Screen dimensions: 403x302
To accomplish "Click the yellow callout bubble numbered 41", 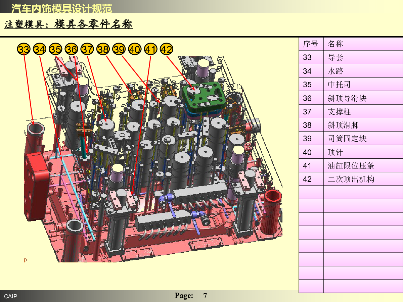I will [x=150, y=50].
